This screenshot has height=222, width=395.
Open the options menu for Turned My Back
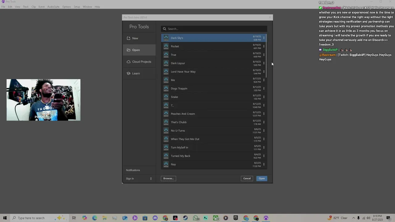(x=264, y=156)
